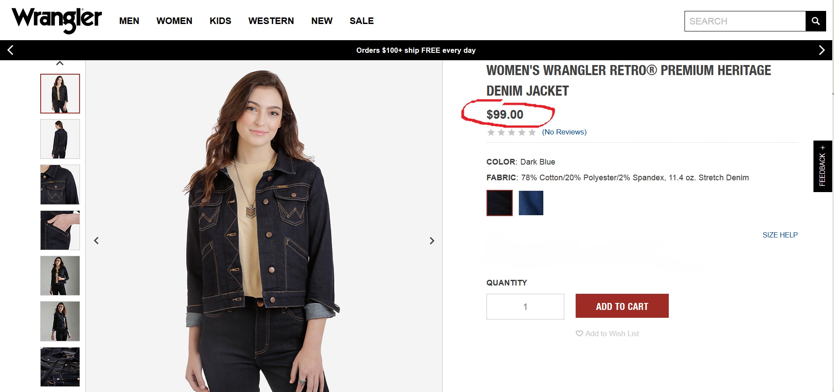Select the medium blue color swatch
The width and height of the screenshot is (834, 392).
[531, 203]
